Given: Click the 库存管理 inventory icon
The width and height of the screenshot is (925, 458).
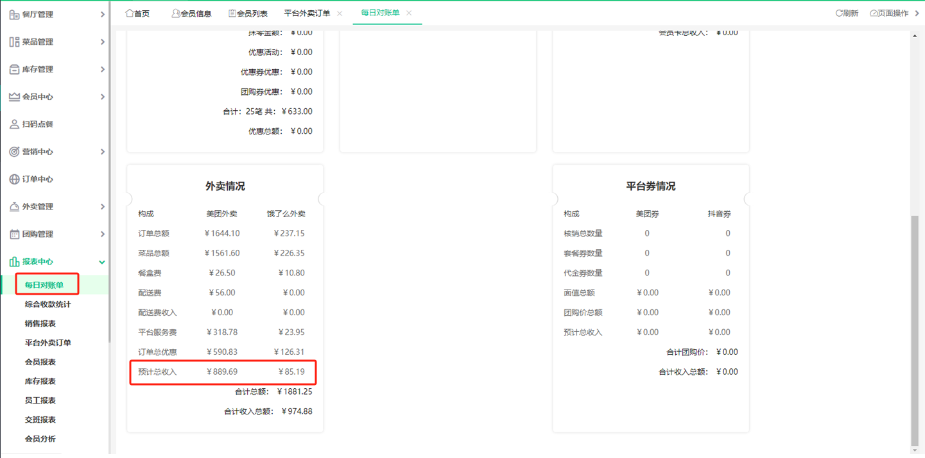Looking at the screenshot, I should pos(13,69).
